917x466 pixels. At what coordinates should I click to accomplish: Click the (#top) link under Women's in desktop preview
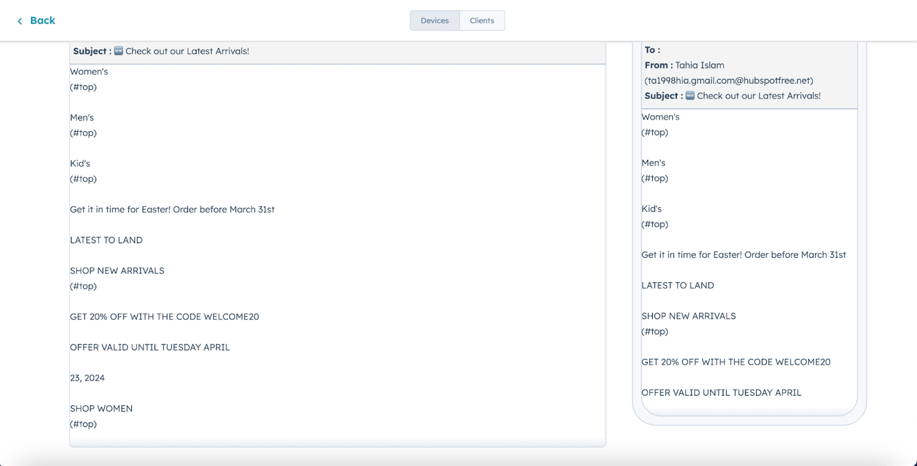tap(83, 87)
